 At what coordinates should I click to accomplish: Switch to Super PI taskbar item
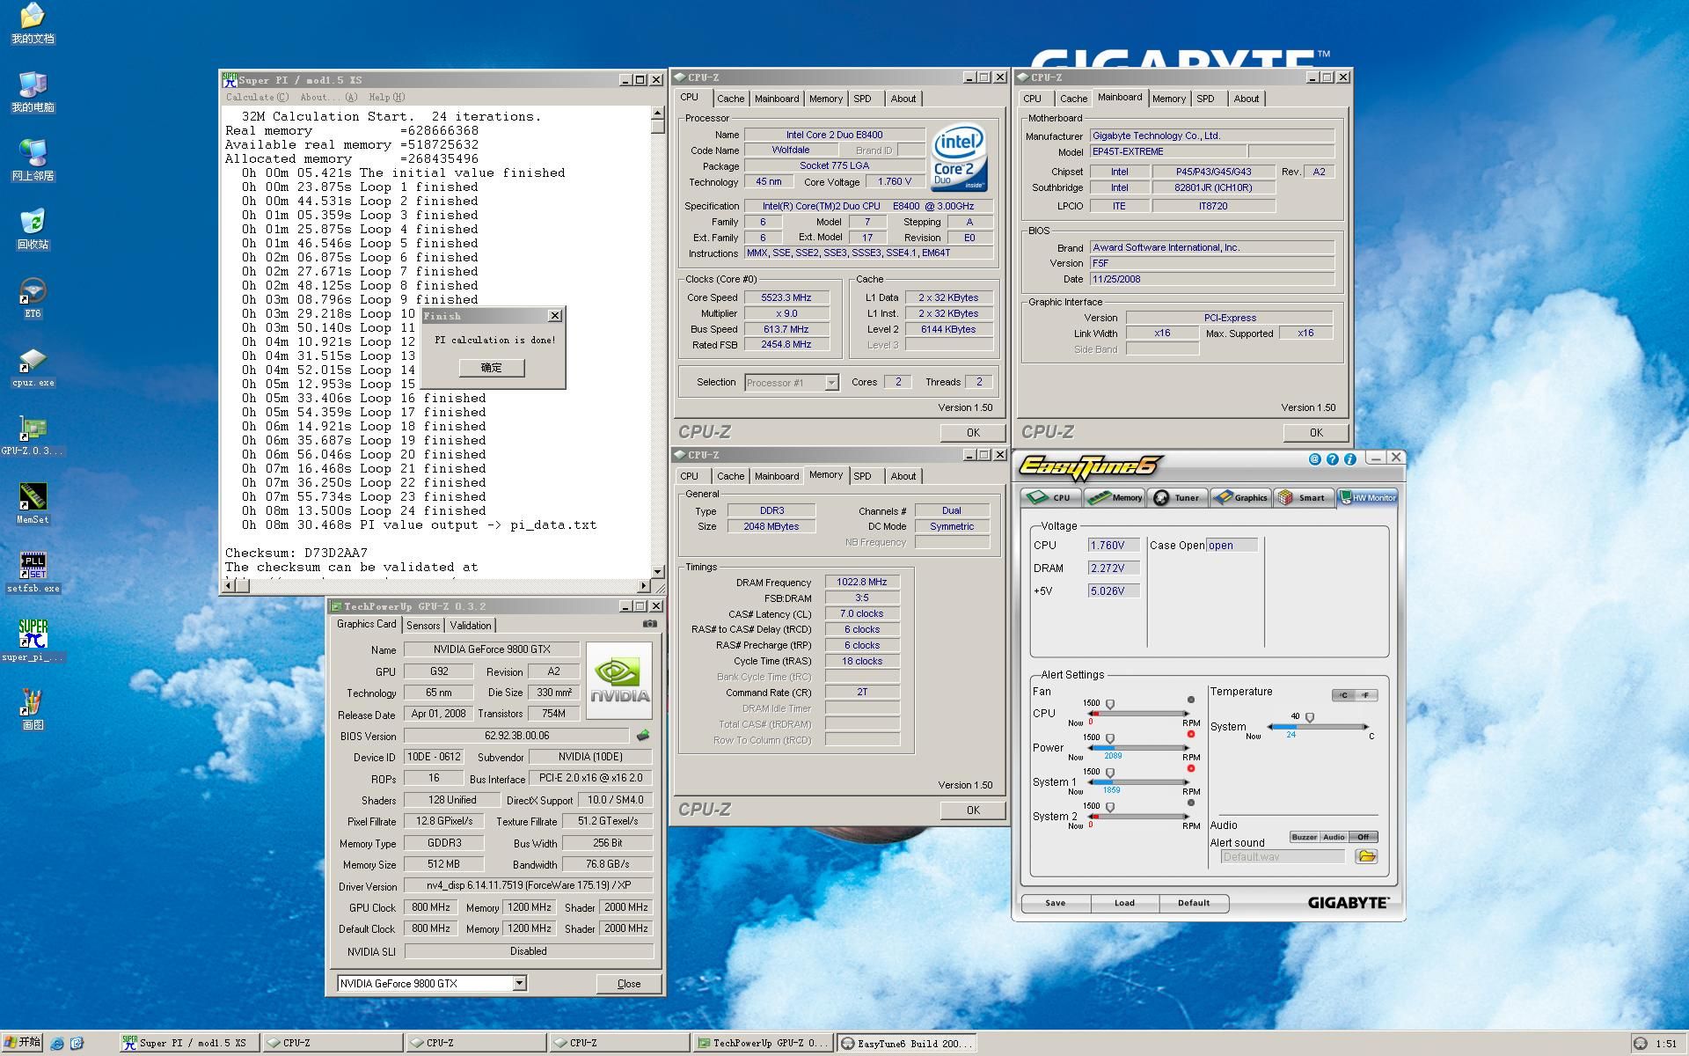(189, 1044)
